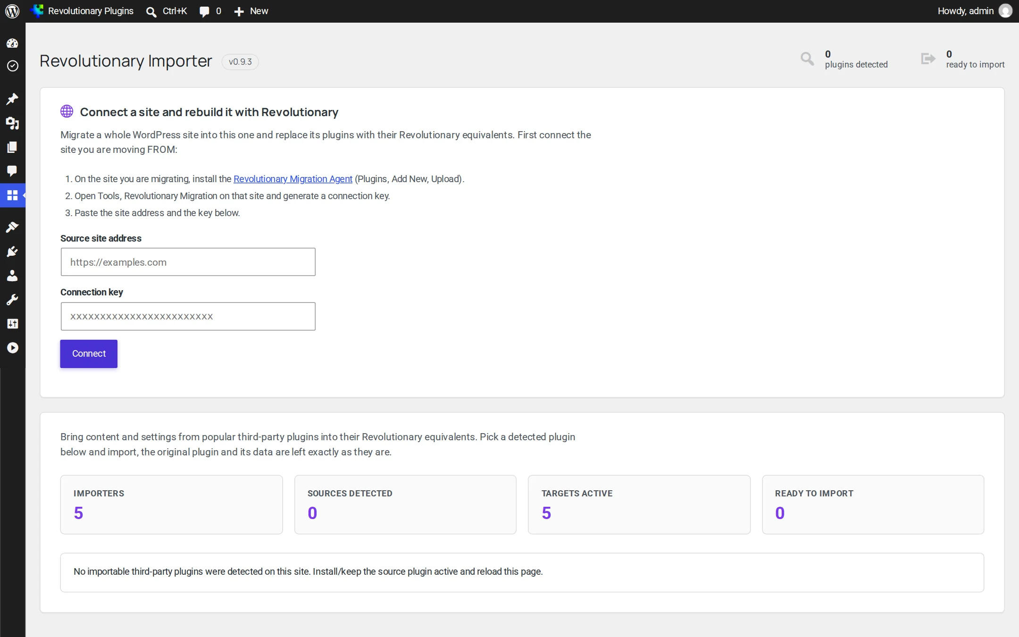Click 'Connect a site and rebuild' heading

click(x=209, y=112)
